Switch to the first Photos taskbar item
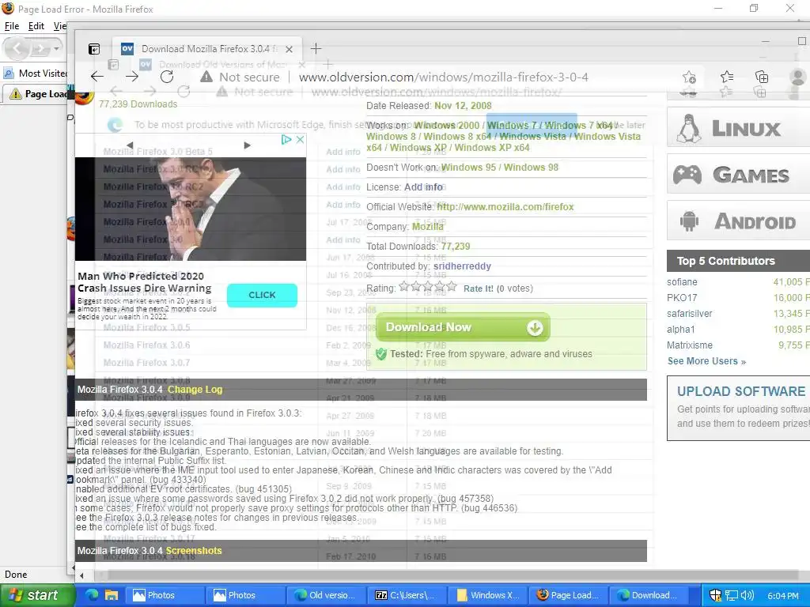Viewport: 810px width, 607px height. tap(164, 595)
